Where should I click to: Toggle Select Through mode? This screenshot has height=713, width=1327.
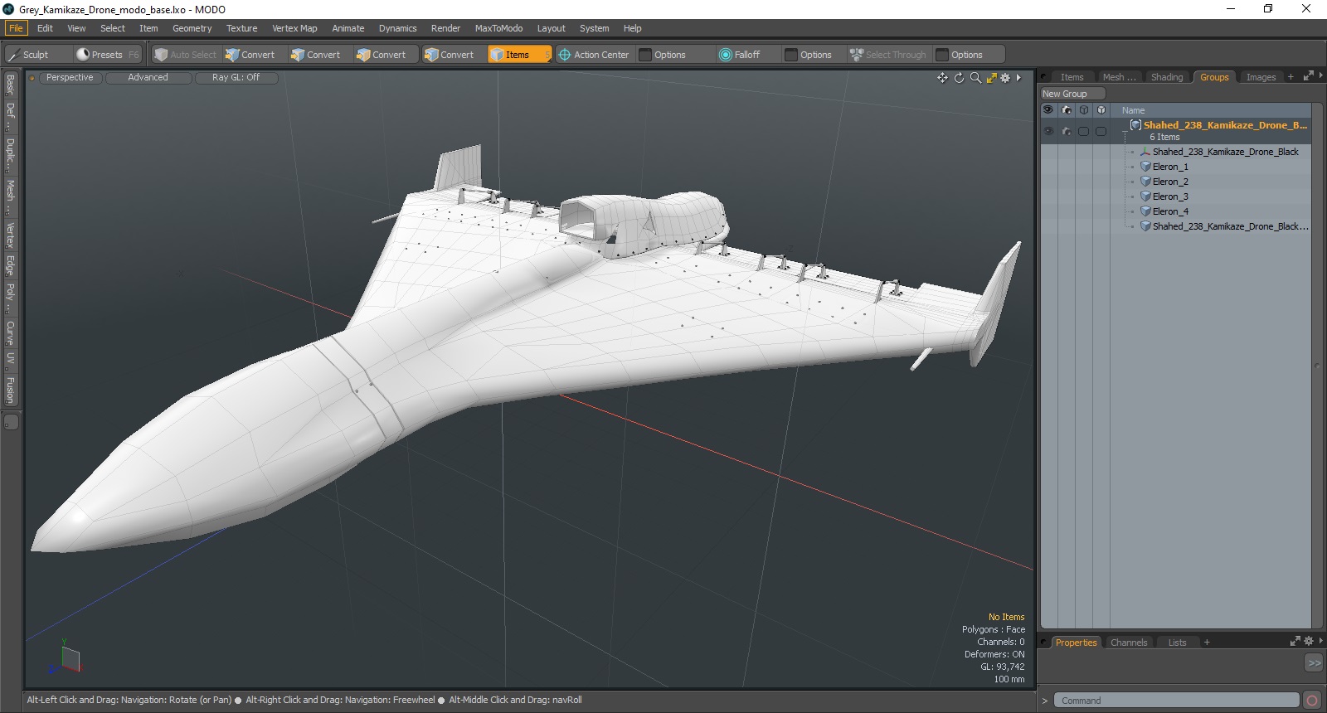[x=888, y=55]
